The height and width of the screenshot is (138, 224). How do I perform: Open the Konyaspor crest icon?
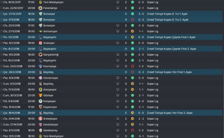pos(41,101)
